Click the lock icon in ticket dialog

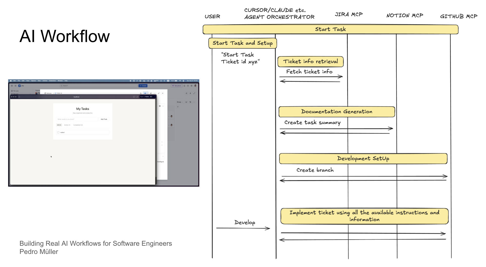tap(141, 93)
